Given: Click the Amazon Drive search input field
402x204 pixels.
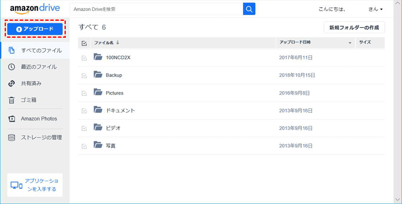Looking at the screenshot, I should [x=156, y=9].
